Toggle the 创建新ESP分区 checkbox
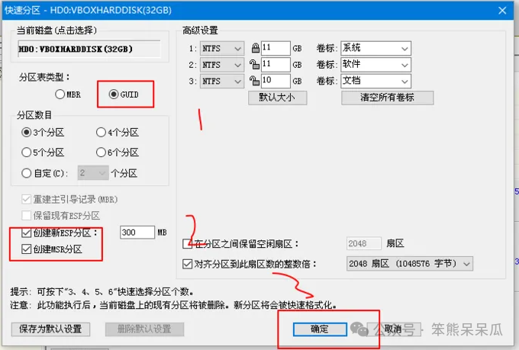519x350 pixels. (x=27, y=233)
